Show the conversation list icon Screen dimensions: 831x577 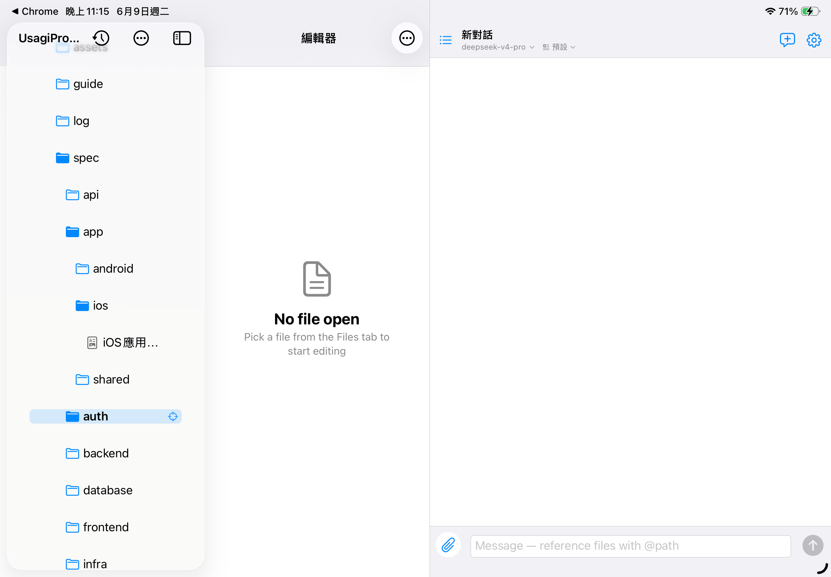pyautogui.click(x=445, y=40)
